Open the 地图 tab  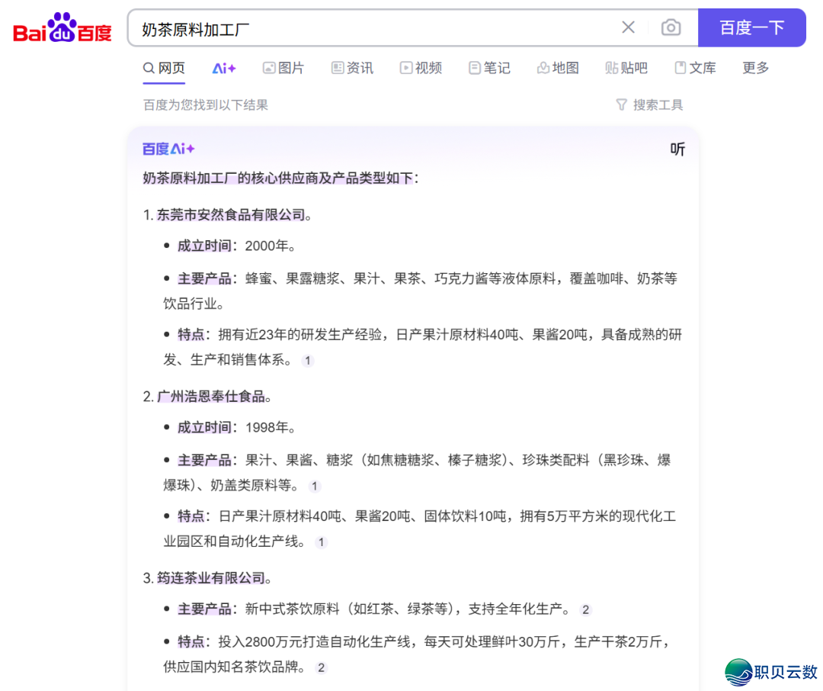[x=558, y=69]
